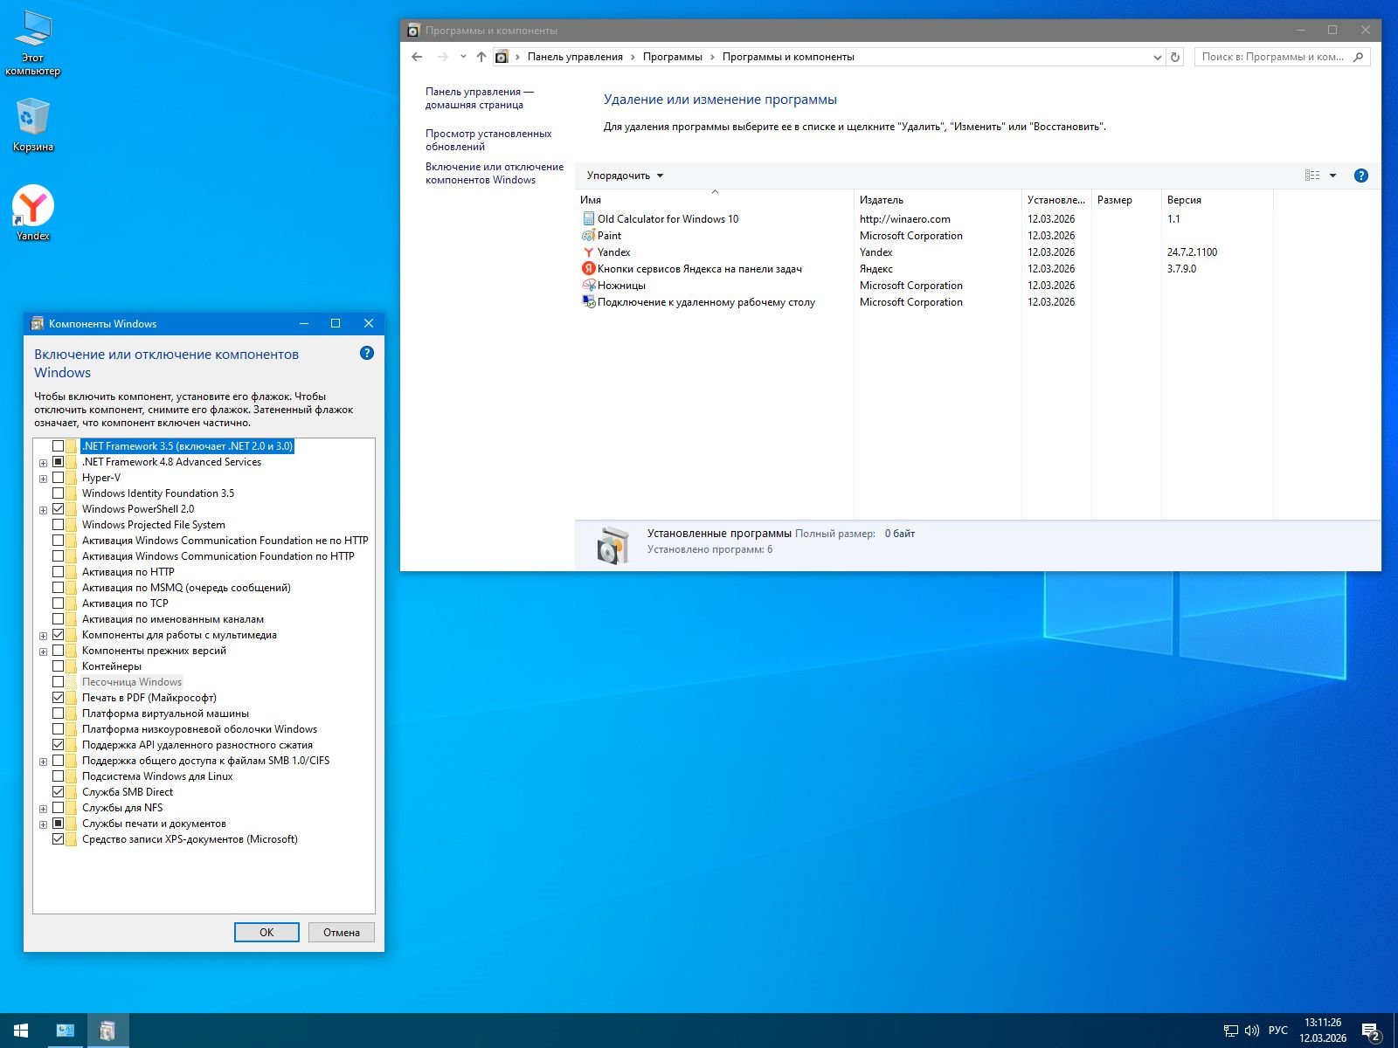Sort by the Издатель column header
This screenshot has height=1048, width=1398.
881,200
